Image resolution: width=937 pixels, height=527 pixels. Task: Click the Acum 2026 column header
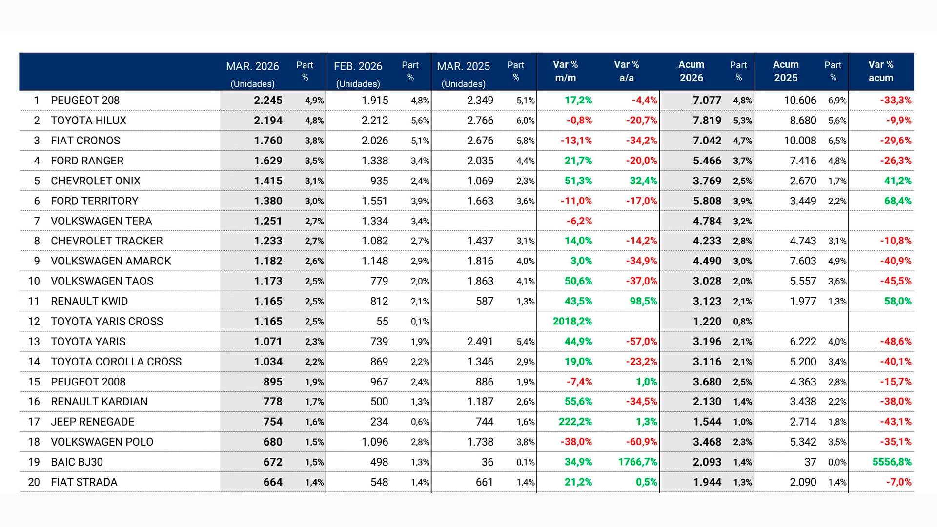pos(691,71)
